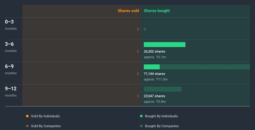This screenshot has height=130, width=255.
Task: Click the shares sold 0 in 6–9 months row
Action: [x=138, y=74]
